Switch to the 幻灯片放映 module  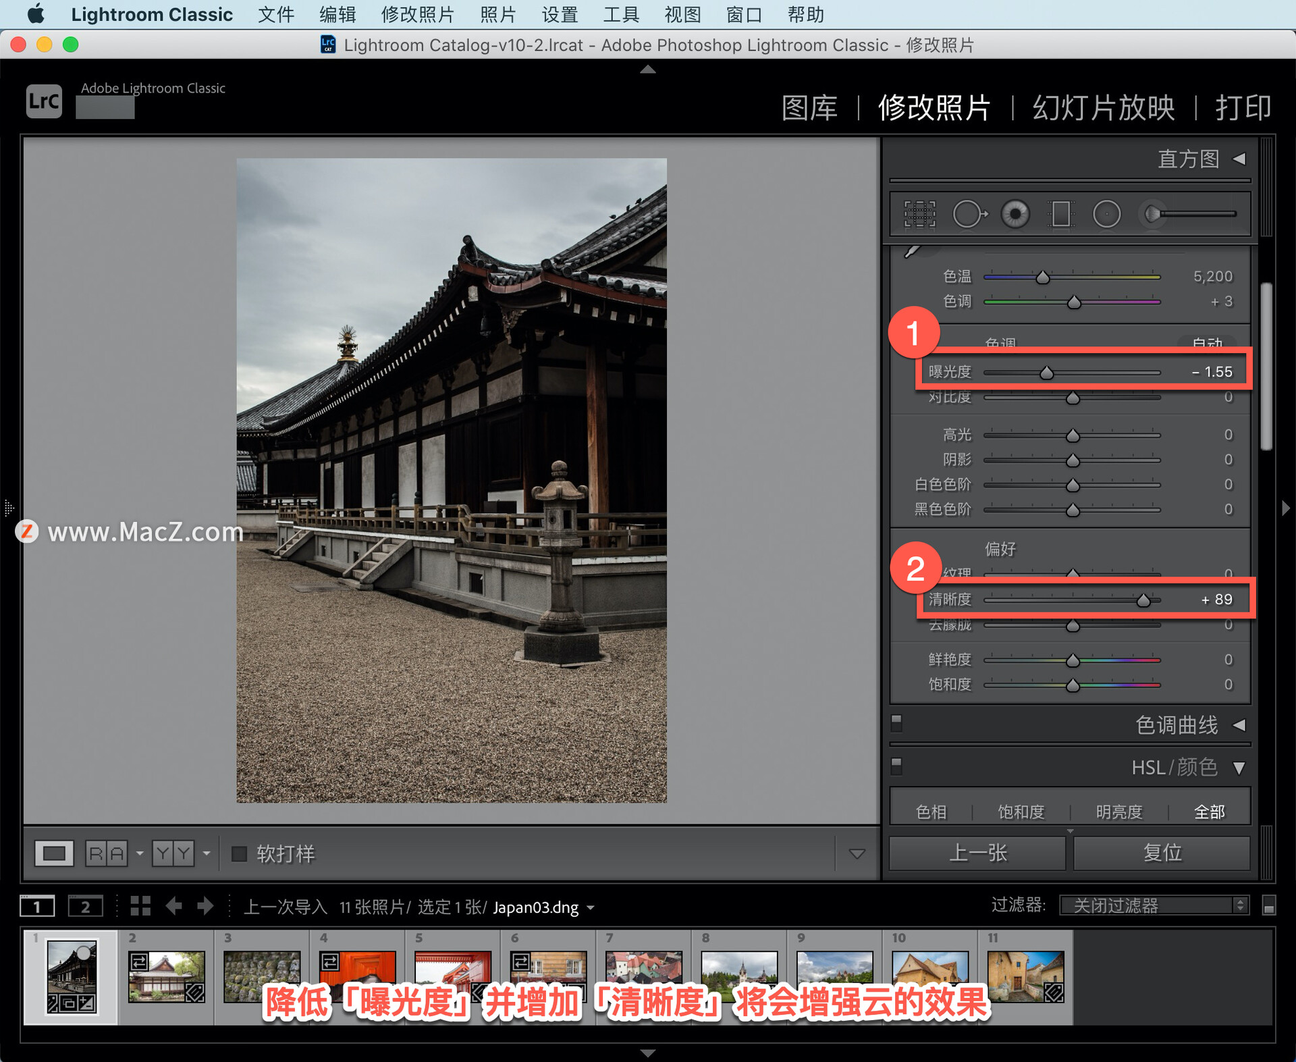tap(1104, 107)
